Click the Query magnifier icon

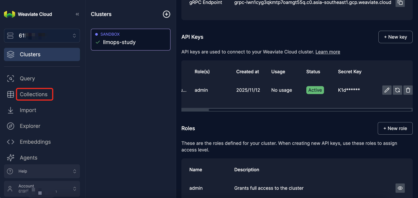[11, 79]
